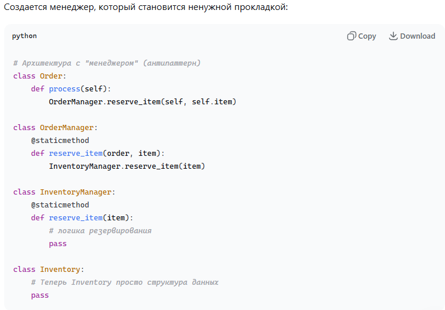Click the Copy icon in code header
The image size is (445, 310).
pyautogui.click(x=352, y=36)
